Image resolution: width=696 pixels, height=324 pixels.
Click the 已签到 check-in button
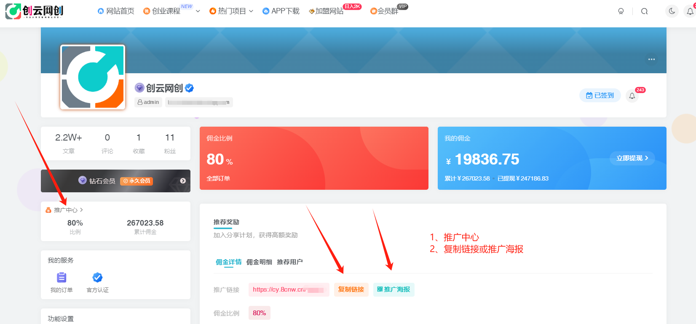pyautogui.click(x=600, y=96)
